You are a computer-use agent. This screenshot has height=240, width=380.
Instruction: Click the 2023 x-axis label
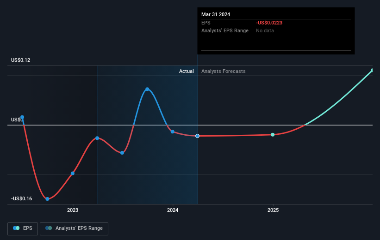tap(73, 210)
